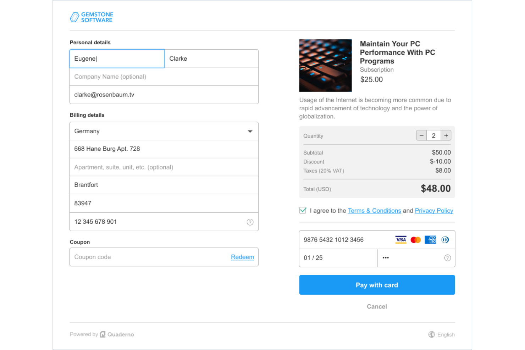Click the Powered by text

[x=84, y=334]
